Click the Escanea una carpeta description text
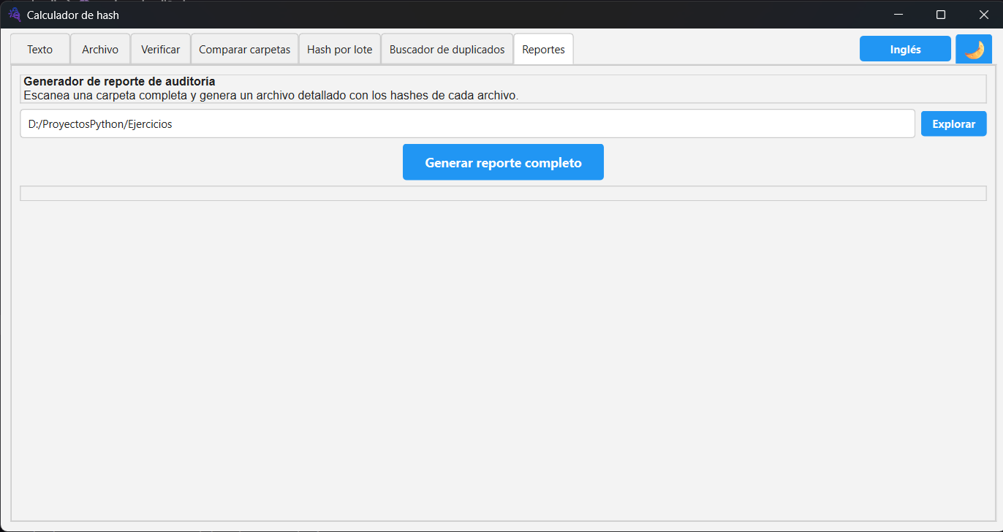 [270, 95]
